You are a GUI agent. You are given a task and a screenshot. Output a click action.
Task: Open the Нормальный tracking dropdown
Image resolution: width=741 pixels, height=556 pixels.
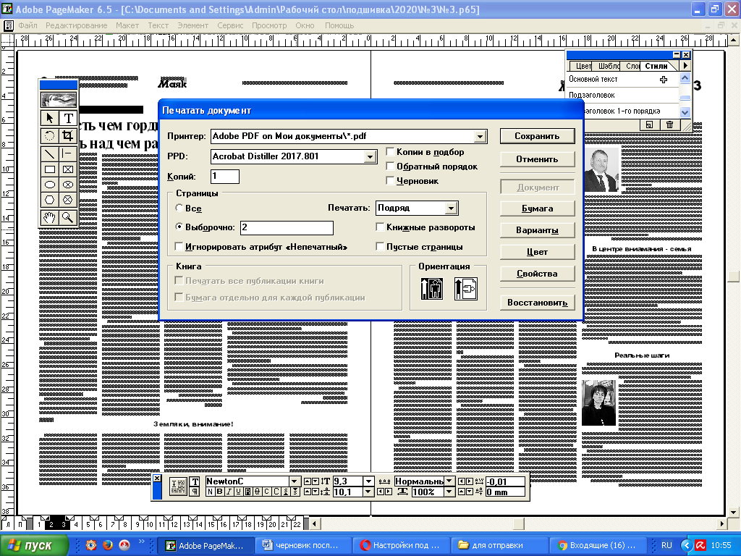[449, 481]
